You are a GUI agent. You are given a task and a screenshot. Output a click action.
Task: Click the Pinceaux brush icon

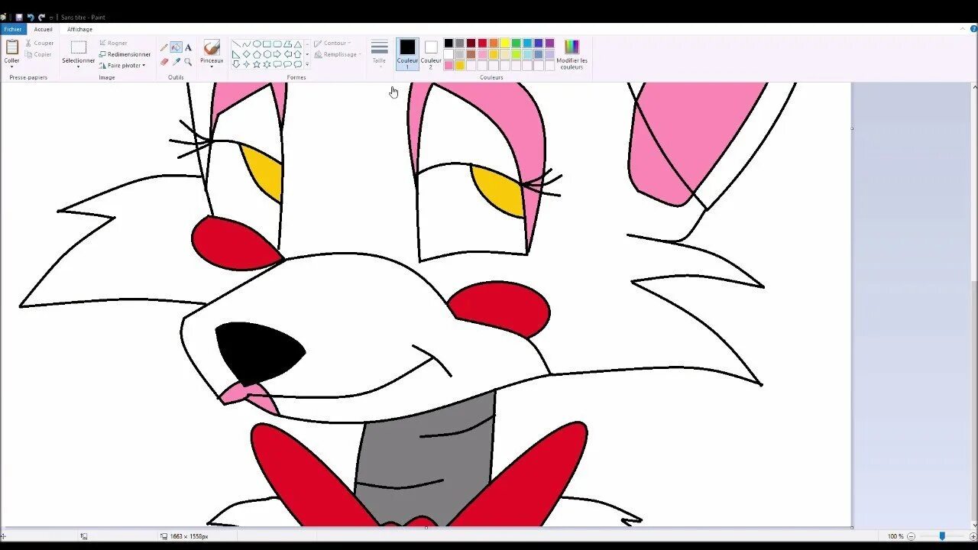tap(212, 47)
